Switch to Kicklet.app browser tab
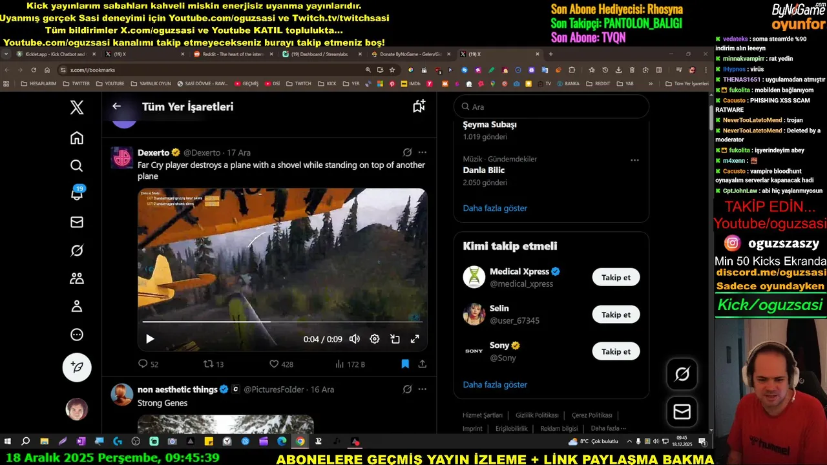 click(56, 54)
